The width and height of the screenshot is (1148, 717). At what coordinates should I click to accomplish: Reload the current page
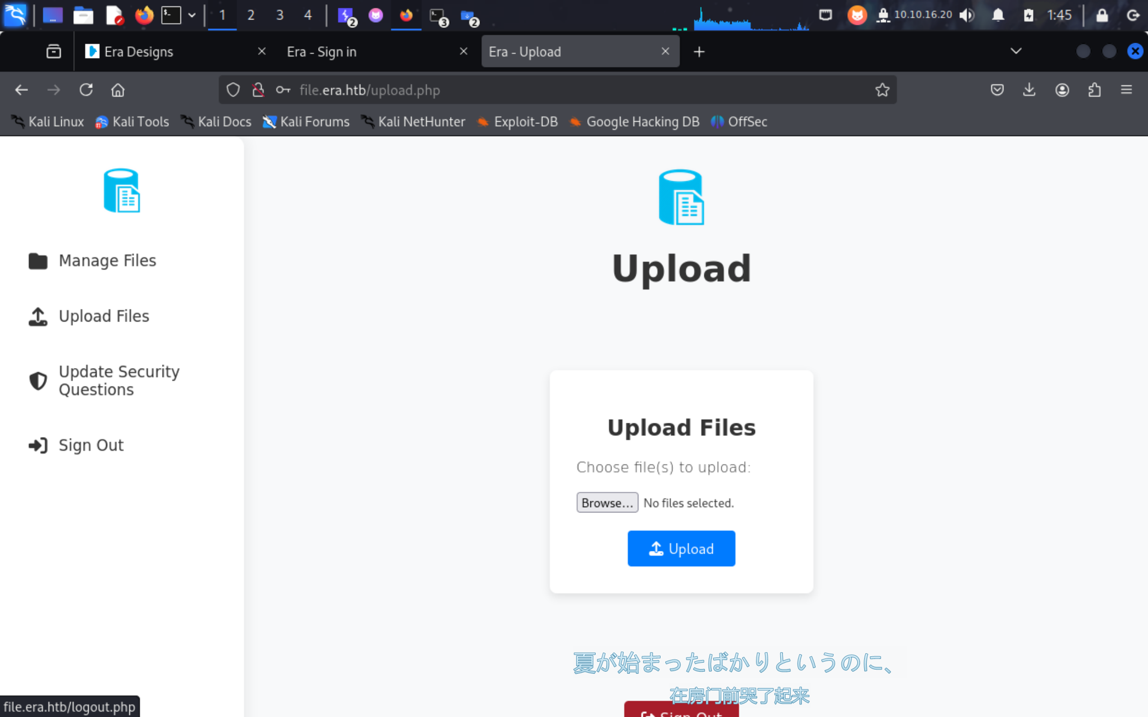86,90
